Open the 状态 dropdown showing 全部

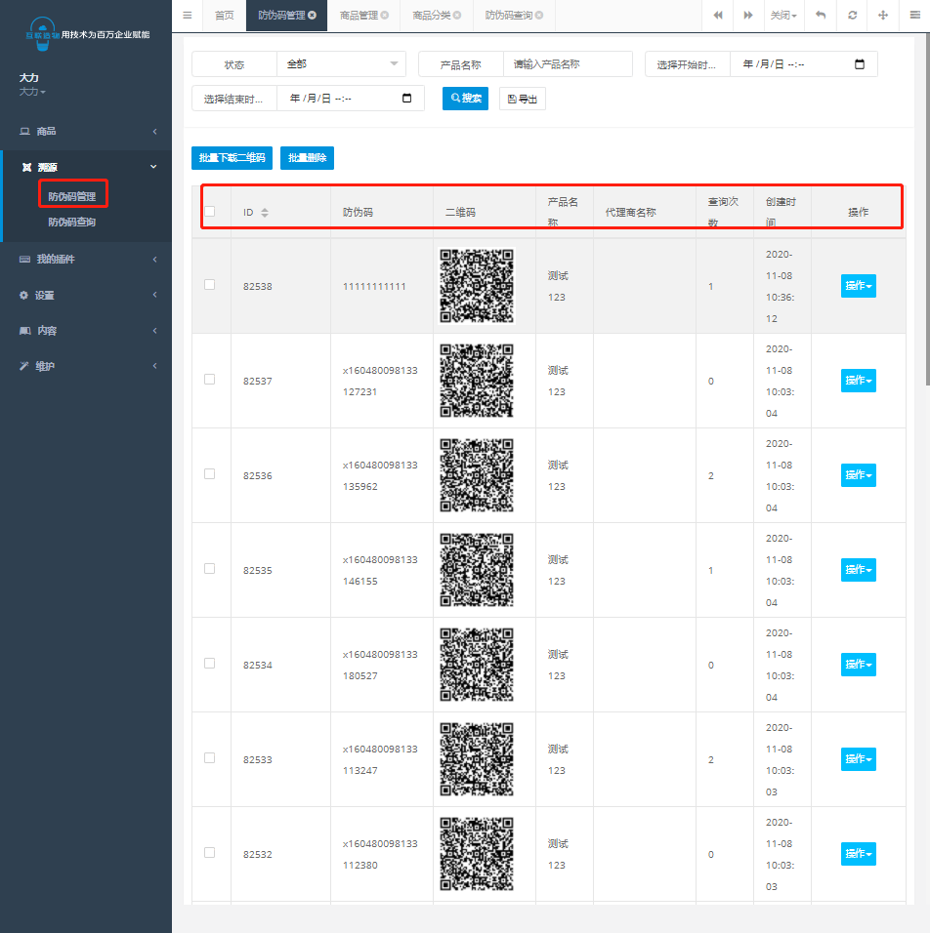tap(341, 64)
